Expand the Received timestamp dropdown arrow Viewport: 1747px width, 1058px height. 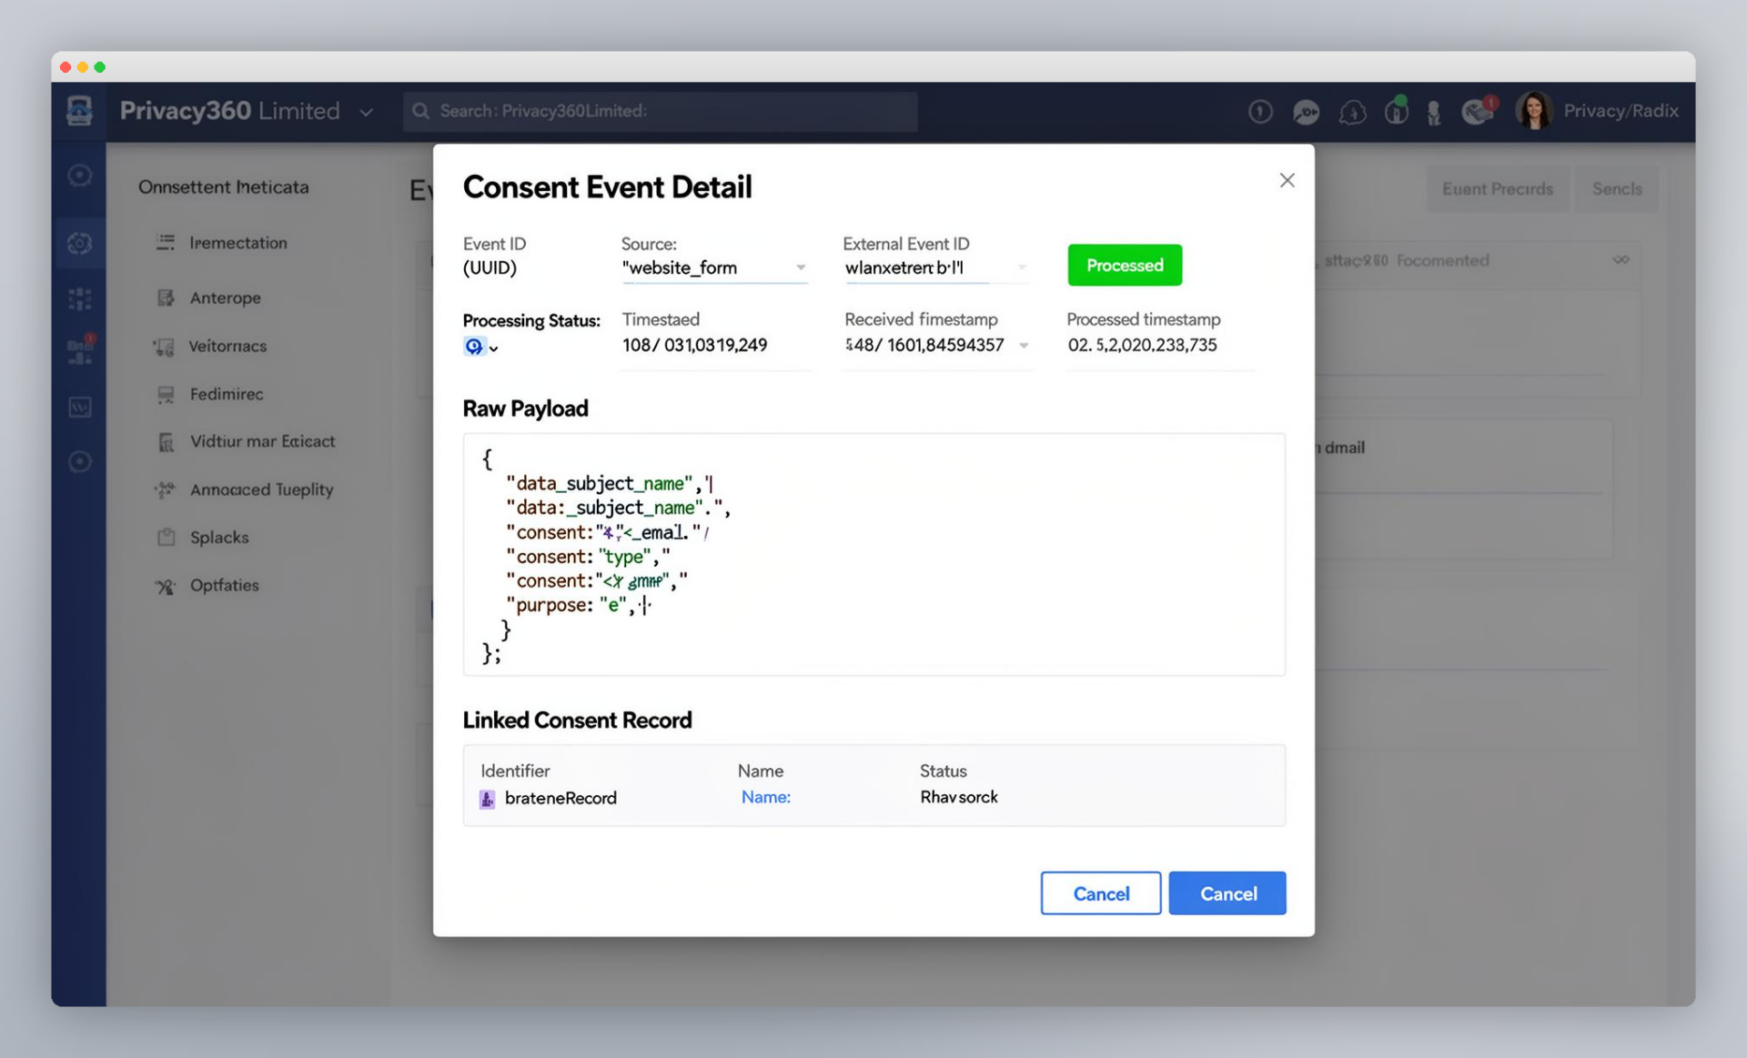1024,346
